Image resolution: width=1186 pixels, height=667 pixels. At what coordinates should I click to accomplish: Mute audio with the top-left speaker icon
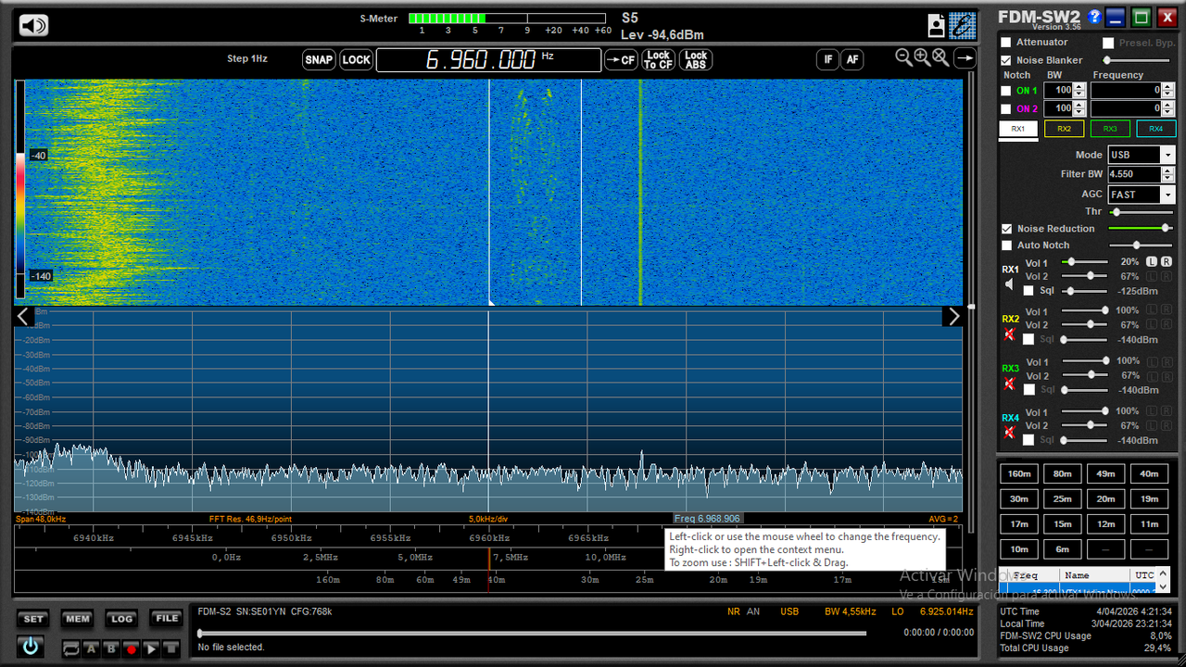33,25
